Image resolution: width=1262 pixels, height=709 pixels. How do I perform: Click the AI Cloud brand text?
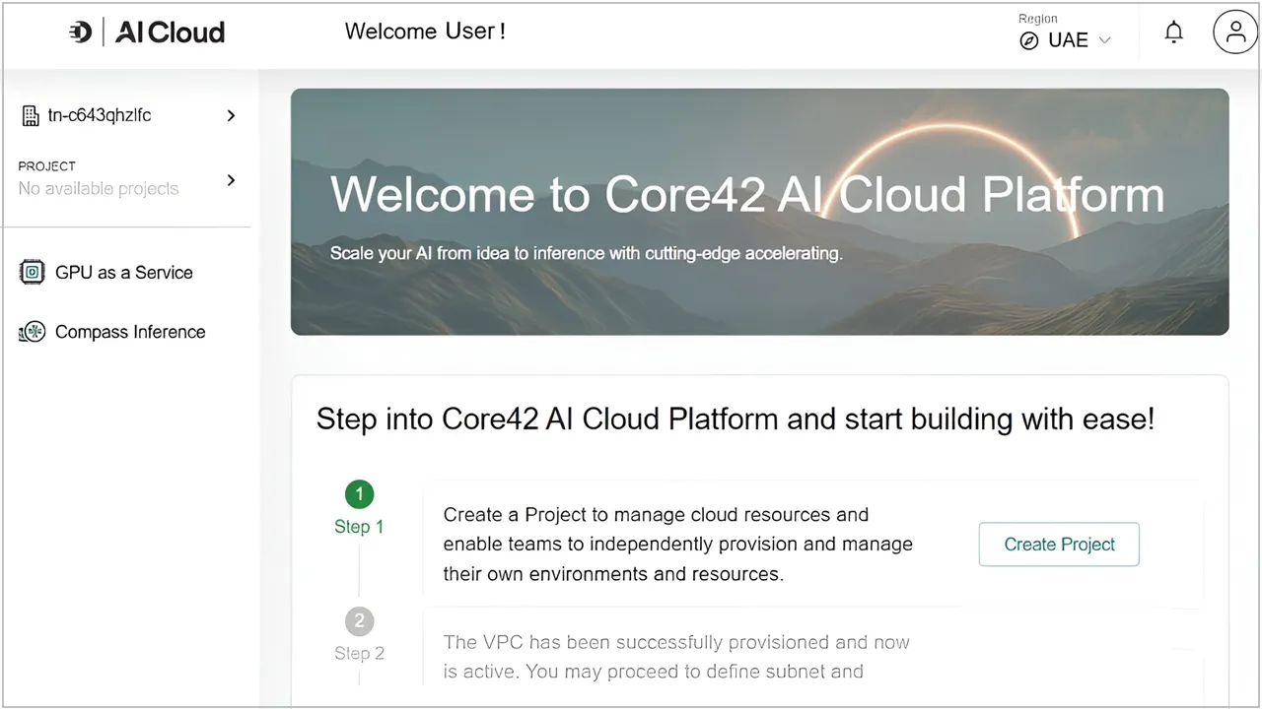pos(170,32)
